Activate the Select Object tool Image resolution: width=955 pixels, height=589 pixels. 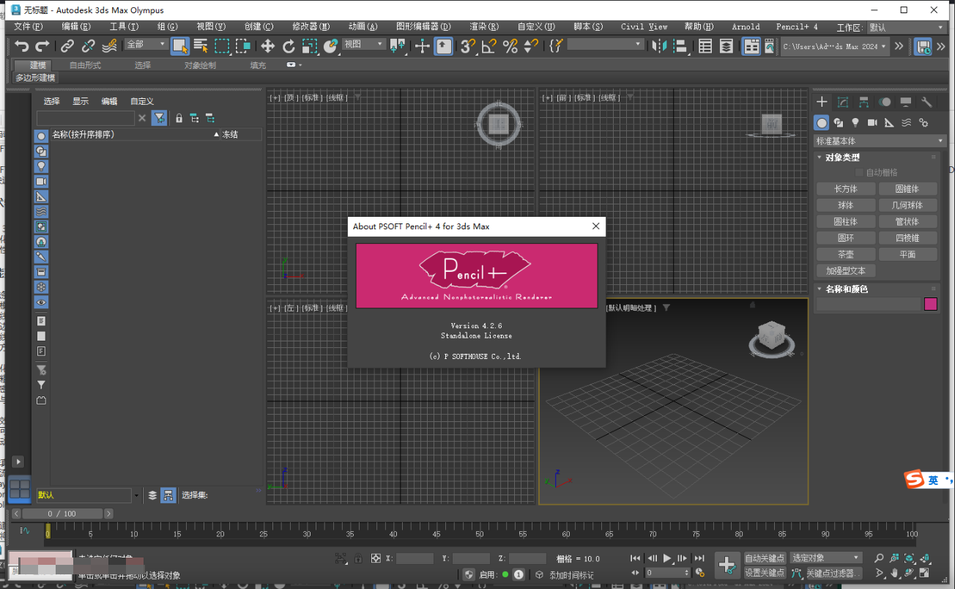pyautogui.click(x=180, y=46)
